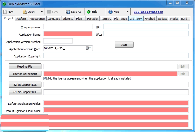This screenshot has width=195, height=132.
Task: Go to the Finished tab
Action: point(150,19)
